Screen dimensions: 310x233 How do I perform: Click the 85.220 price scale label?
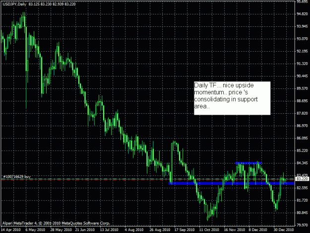pyautogui.click(x=302, y=151)
